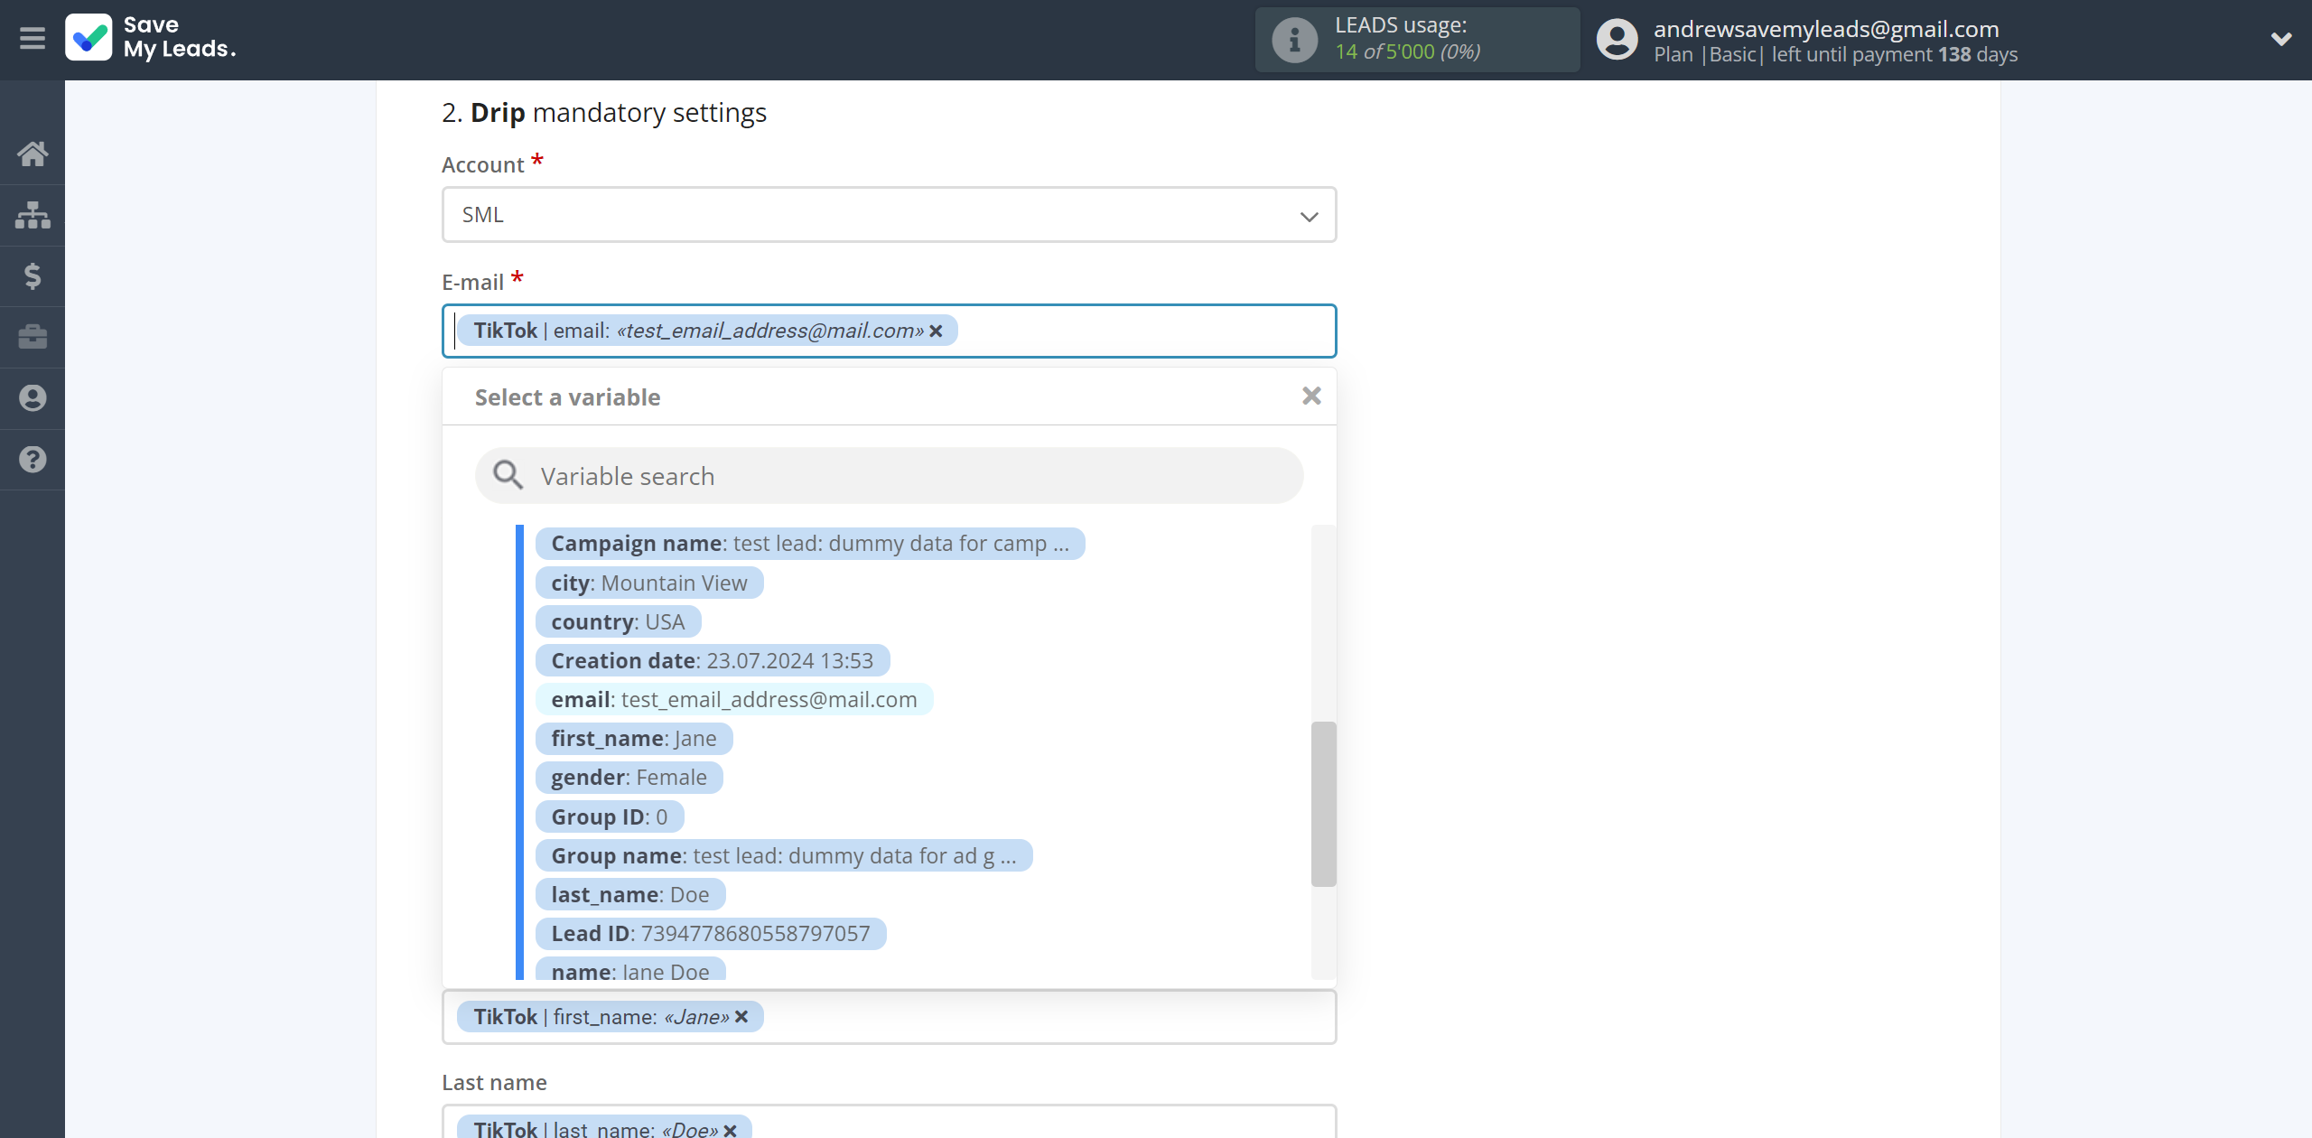The height and width of the screenshot is (1138, 2312).
Task: Close the Select a variable panel
Action: click(x=1311, y=396)
